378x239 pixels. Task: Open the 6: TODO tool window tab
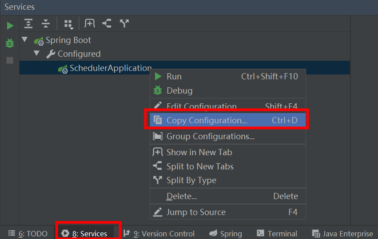click(28, 234)
